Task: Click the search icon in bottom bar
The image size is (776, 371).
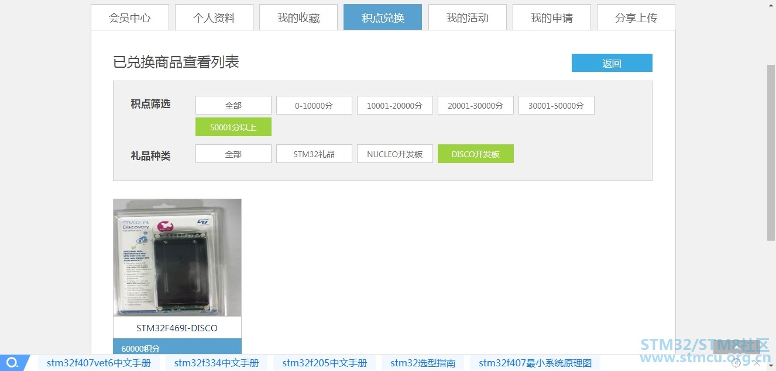Action: tap(12, 362)
